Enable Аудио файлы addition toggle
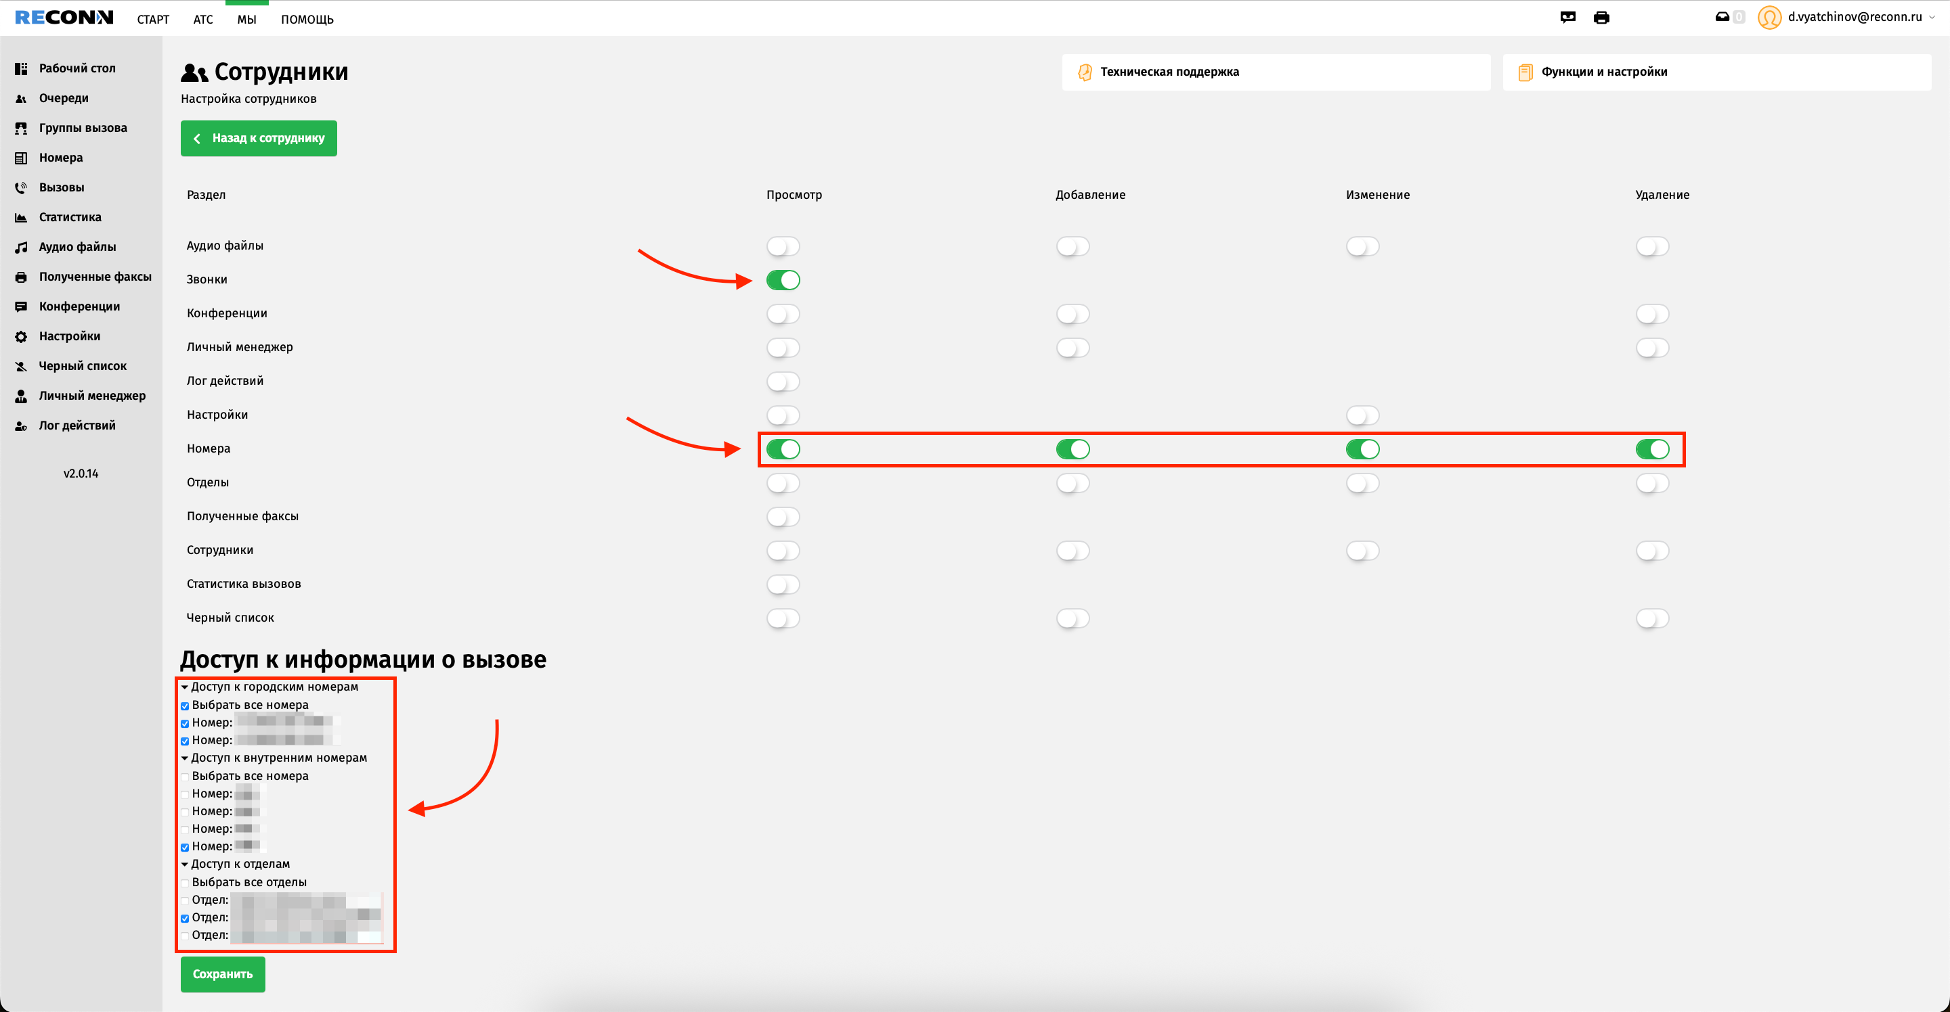 click(x=1072, y=246)
